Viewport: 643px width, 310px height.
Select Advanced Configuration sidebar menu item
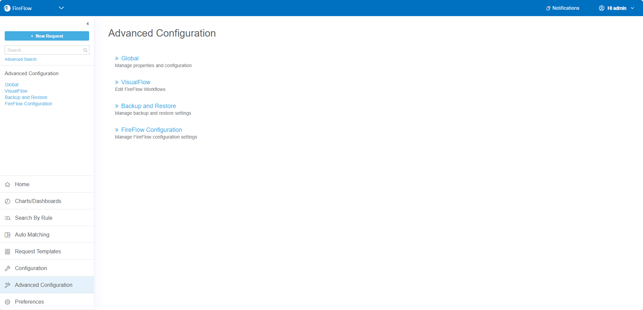pos(43,285)
